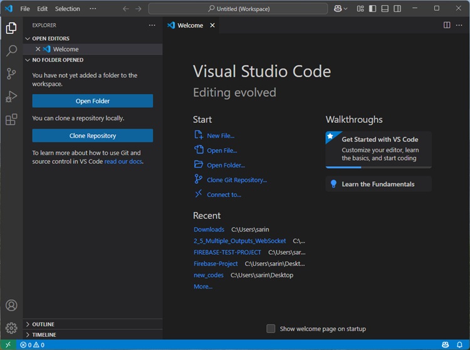This screenshot has height=350, width=470.
Task: Open recent new_codes folder
Action: [x=209, y=275]
